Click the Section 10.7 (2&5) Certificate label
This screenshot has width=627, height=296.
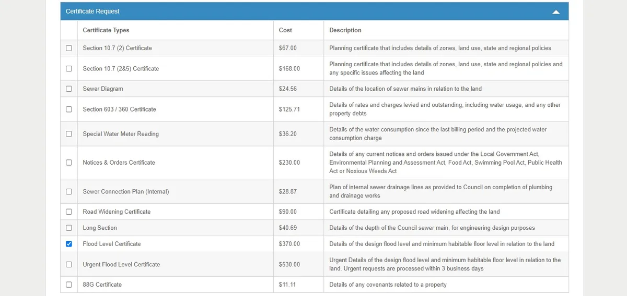pyautogui.click(x=121, y=68)
